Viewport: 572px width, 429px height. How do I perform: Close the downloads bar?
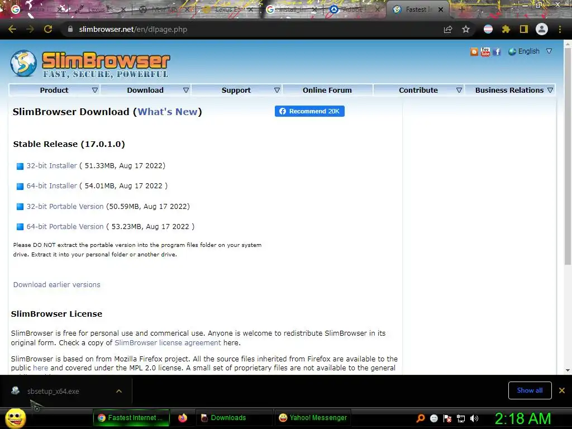[x=562, y=390]
